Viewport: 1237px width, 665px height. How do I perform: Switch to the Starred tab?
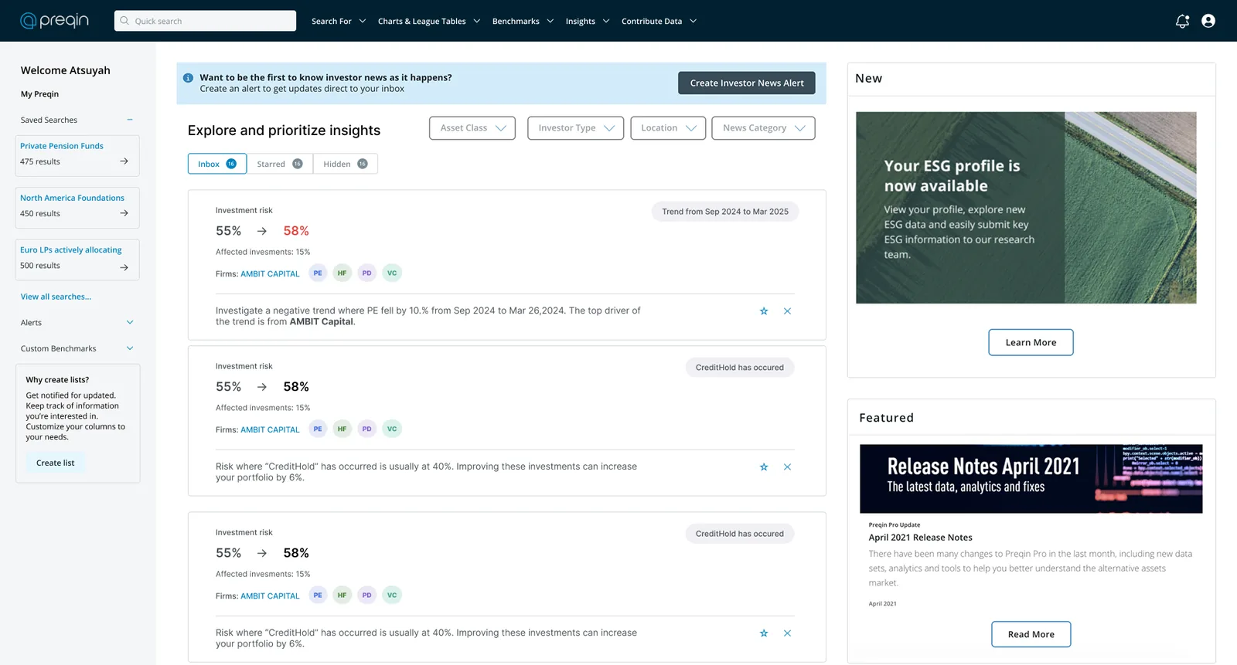pos(280,164)
